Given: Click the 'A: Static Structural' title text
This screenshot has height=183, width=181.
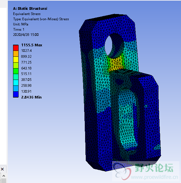Looking at the screenshot, I should (30, 8).
